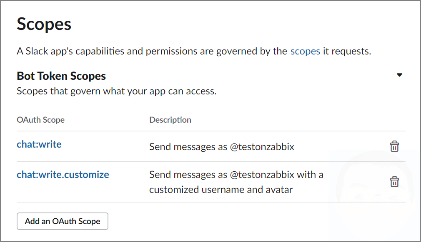This screenshot has width=421, height=242.
Task: Open the chat:write.customize scope link
Action: tap(63, 175)
